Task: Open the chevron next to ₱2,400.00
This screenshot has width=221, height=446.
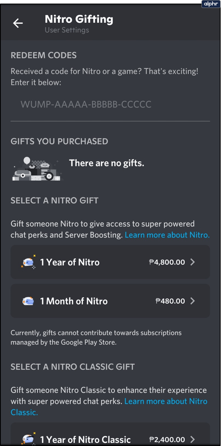Action: 193,440
